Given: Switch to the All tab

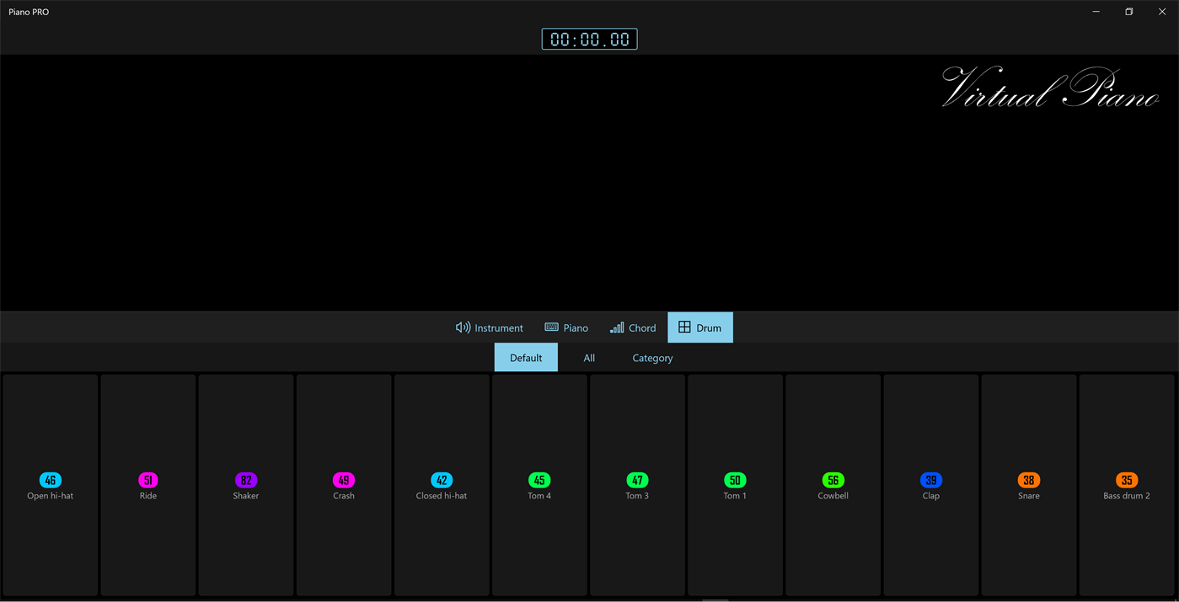Looking at the screenshot, I should point(589,357).
